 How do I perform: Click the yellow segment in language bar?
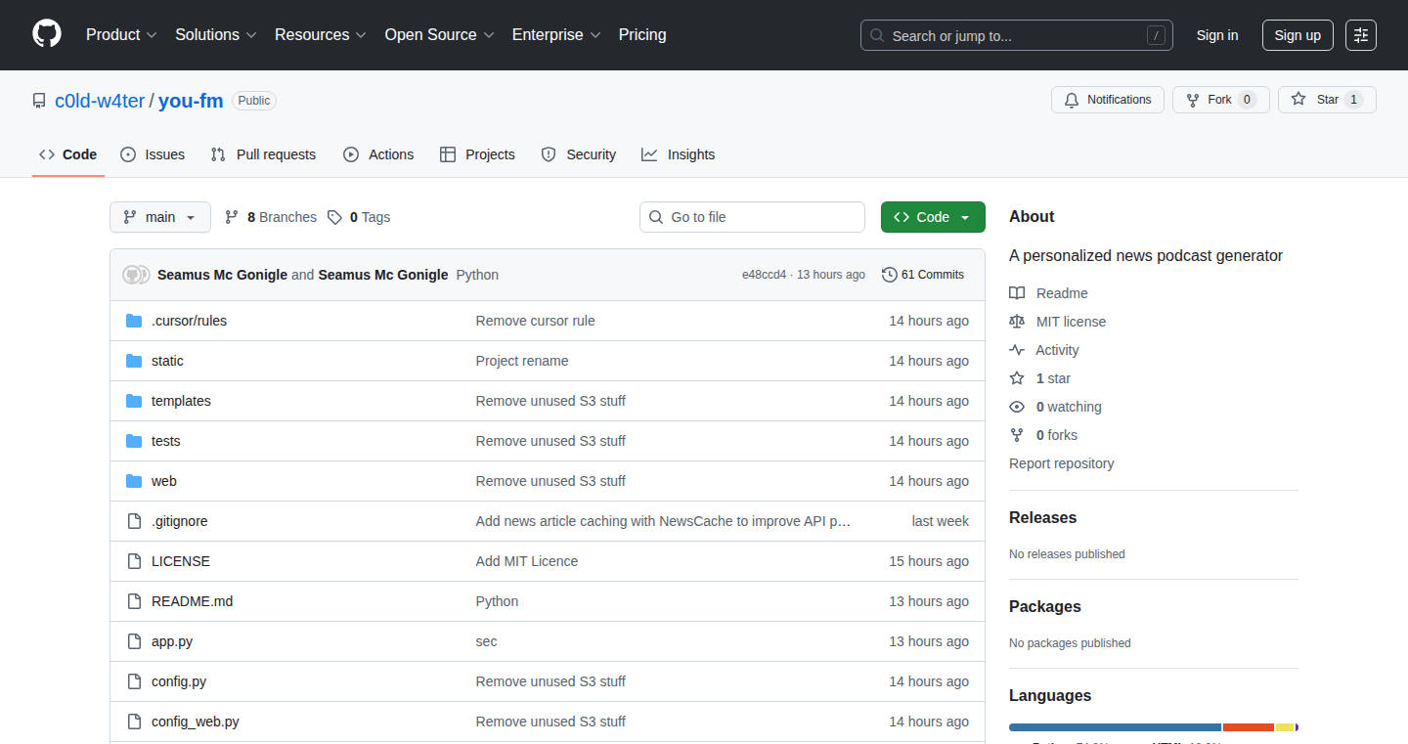[x=1285, y=727]
